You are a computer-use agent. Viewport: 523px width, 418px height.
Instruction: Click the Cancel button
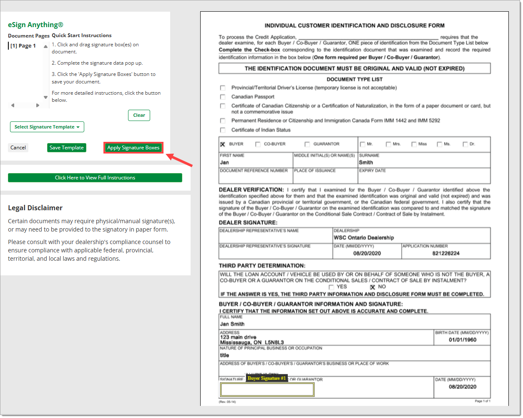coord(18,148)
